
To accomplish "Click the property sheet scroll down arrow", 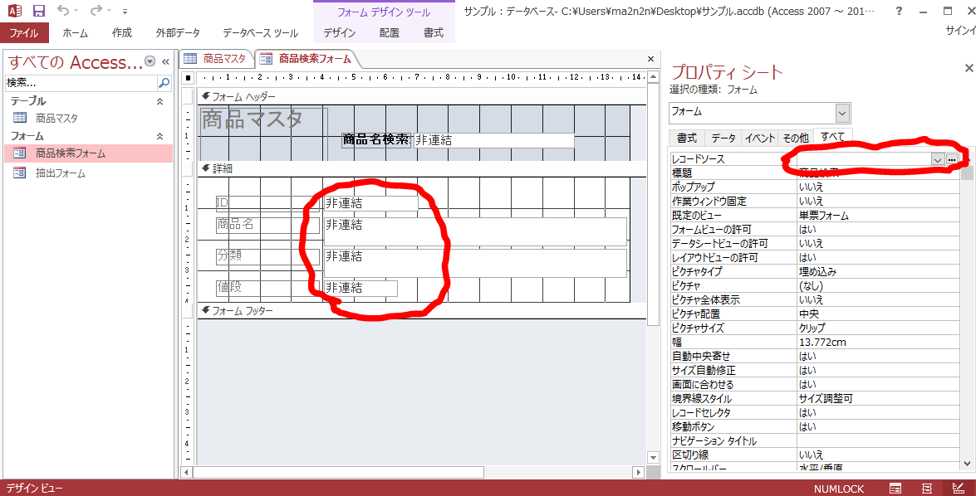I will 967,463.
